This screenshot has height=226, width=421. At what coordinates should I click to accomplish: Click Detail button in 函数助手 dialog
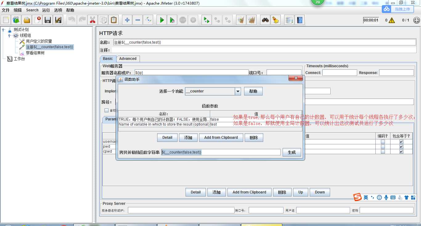[167, 138]
